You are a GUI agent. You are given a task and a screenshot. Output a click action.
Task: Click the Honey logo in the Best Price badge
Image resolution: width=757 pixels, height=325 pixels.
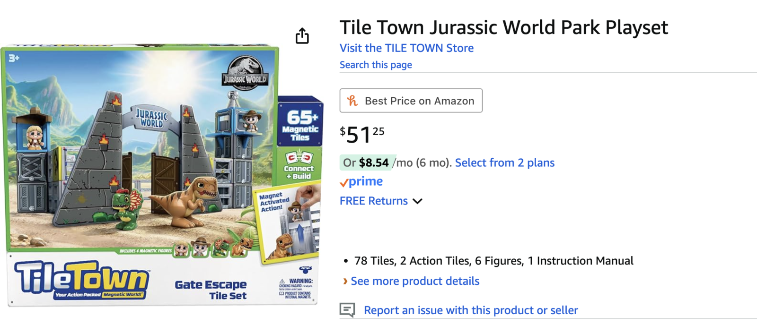(352, 101)
